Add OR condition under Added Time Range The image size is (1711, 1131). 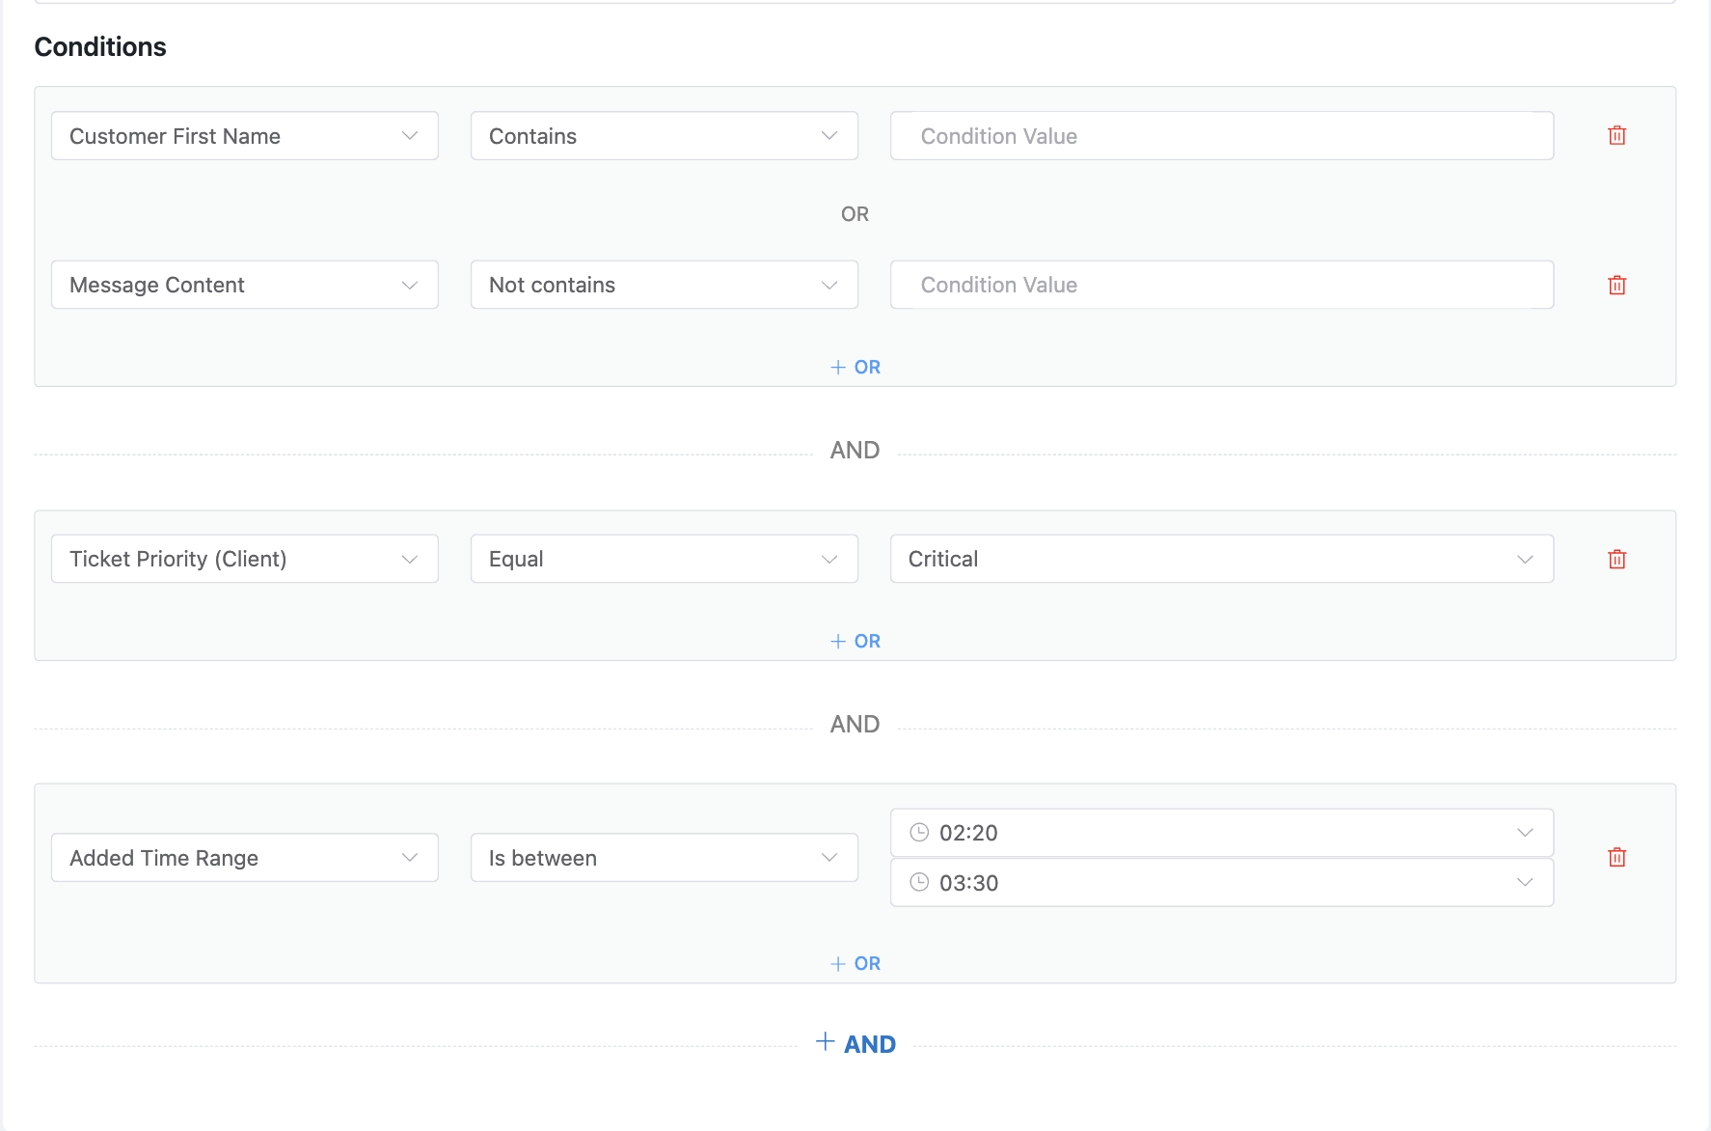(855, 964)
